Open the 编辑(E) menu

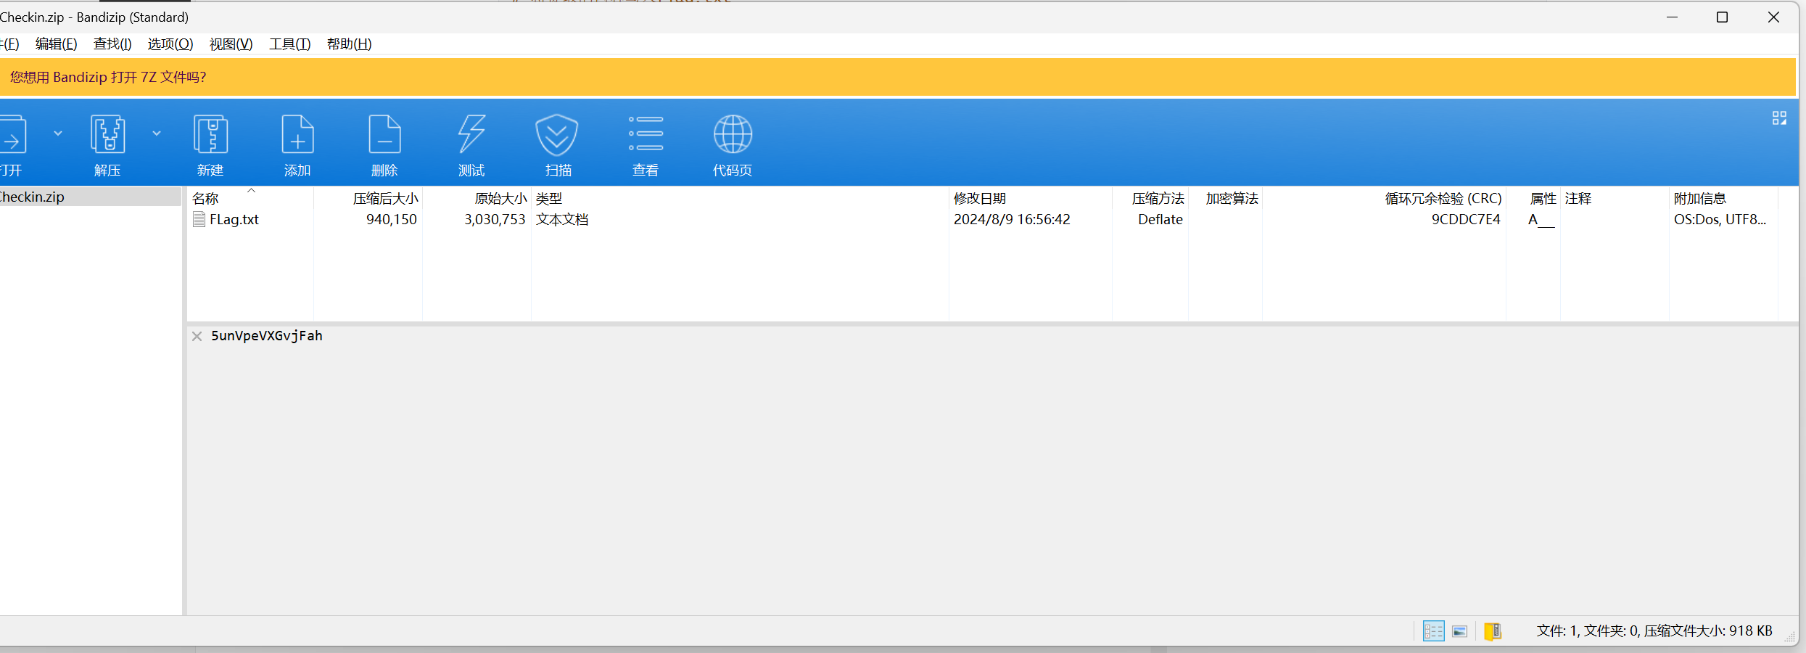click(x=56, y=44)
